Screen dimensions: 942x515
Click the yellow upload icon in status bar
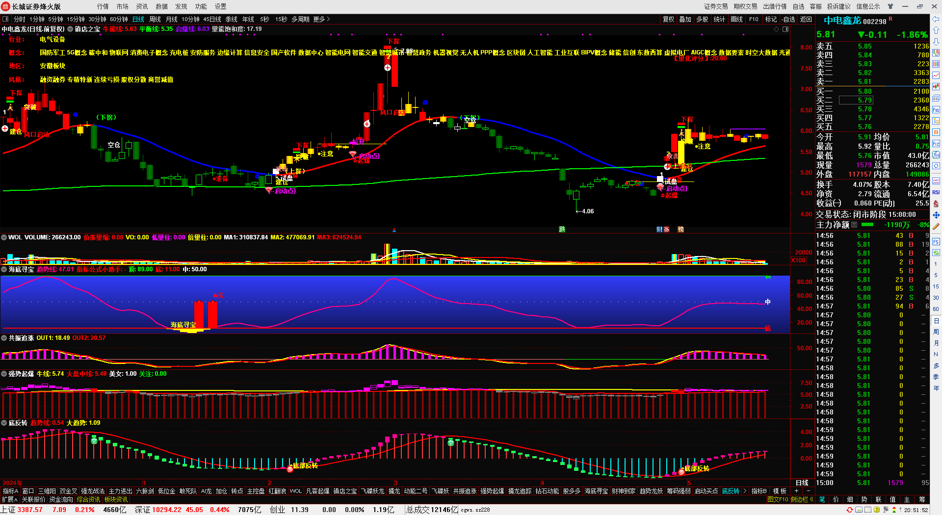click(x=877, y=510)
